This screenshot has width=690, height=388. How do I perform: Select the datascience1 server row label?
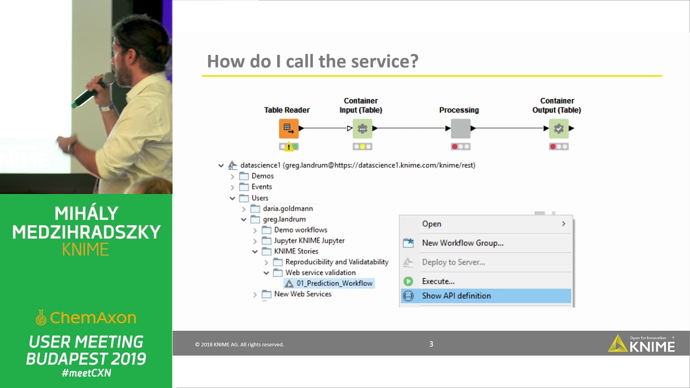point(358,165)
